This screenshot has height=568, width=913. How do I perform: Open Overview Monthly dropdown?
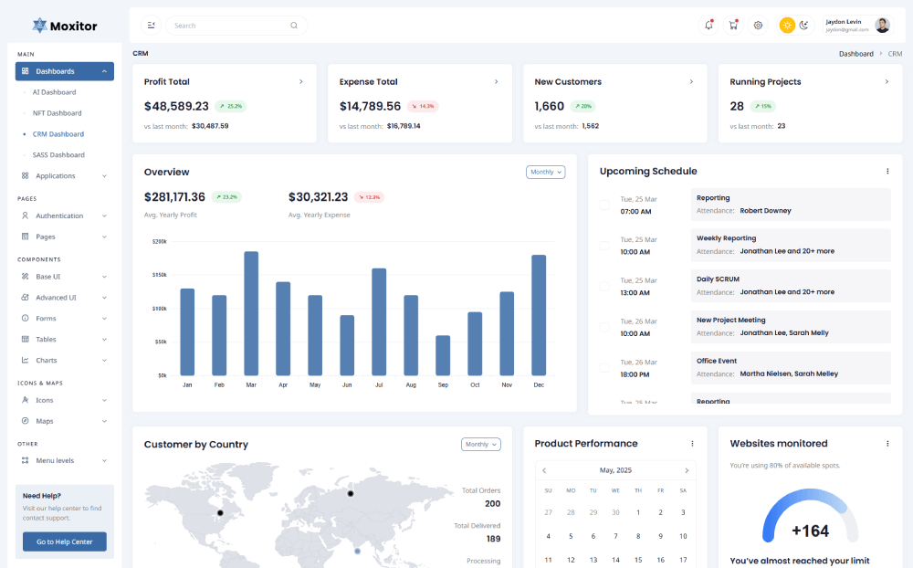(546, 172)
